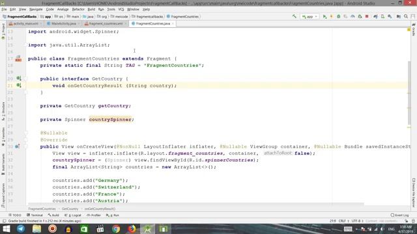
Task: Click the Search Everywhere magnifier icon
Action: (406, 16)
